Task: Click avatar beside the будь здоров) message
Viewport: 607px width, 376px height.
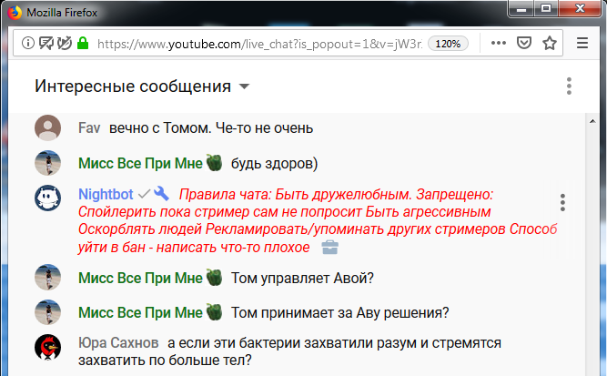Action: 47,163
